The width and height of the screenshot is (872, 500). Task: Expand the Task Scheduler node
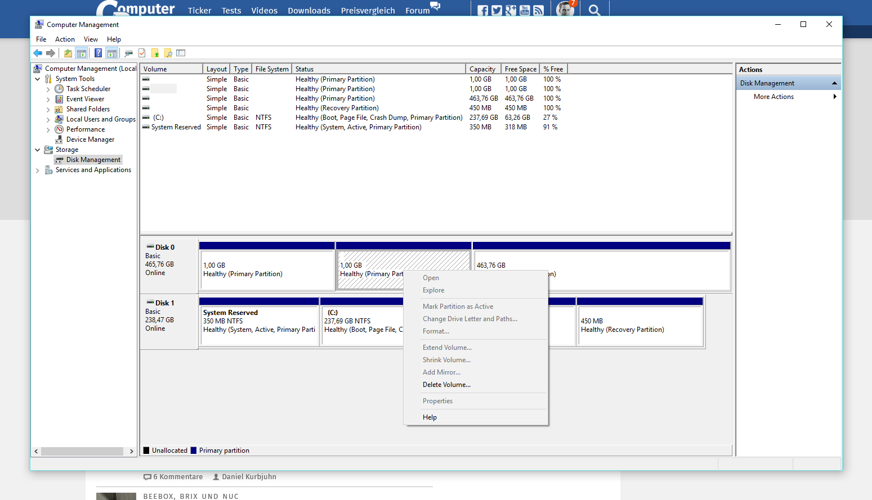[x=48, y=89]
